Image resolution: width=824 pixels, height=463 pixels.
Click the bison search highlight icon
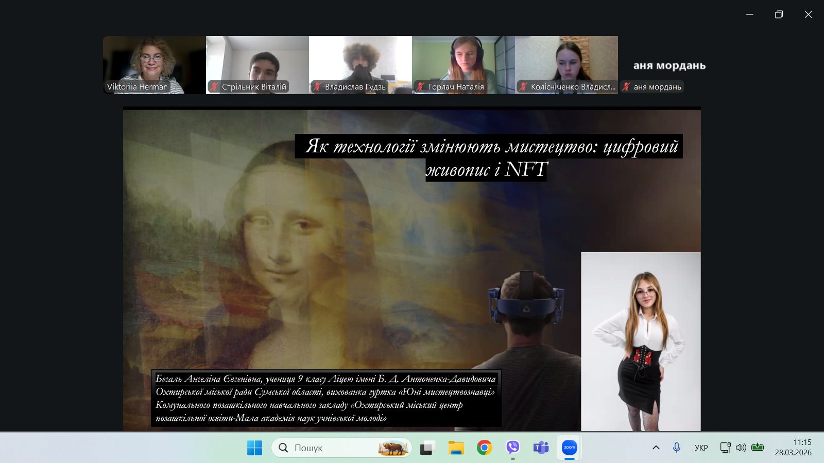(x=393, y=448)
